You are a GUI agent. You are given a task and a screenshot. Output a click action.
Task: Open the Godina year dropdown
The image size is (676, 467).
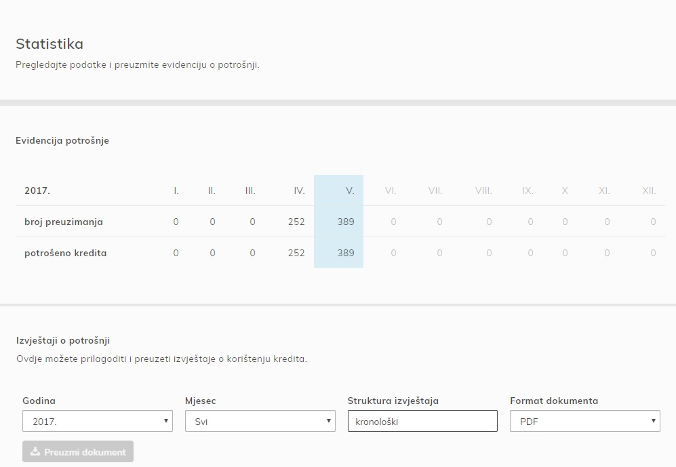click(x=98, y=421)
